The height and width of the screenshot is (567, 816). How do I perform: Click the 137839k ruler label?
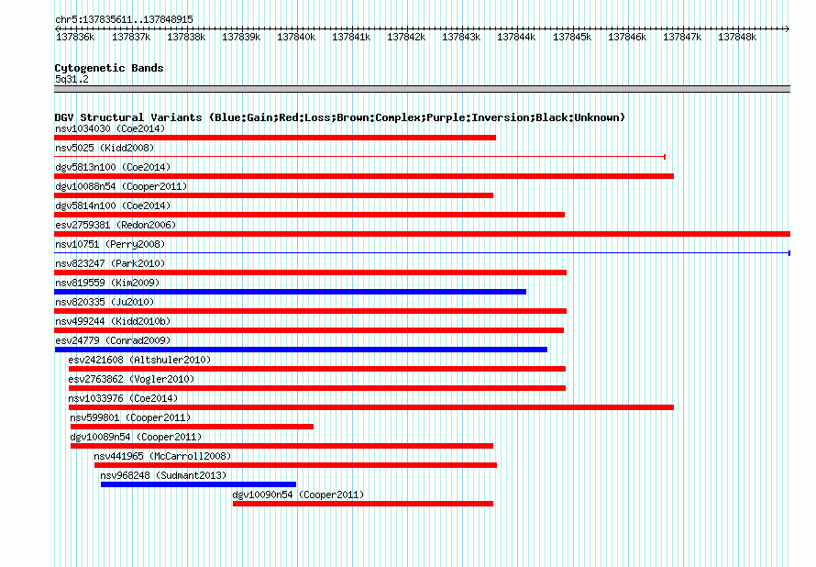coord(241,37)
